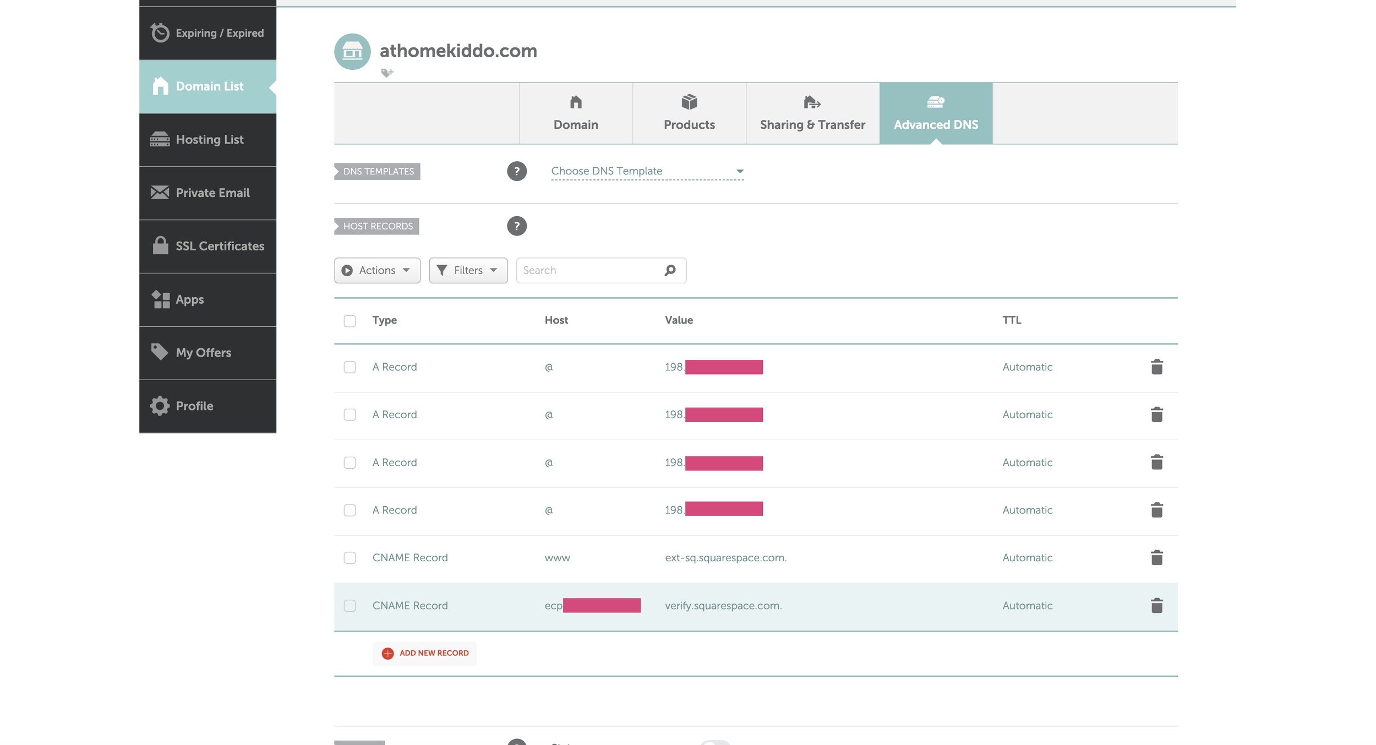Select the first A Record checkbox
This screenshot has width=1376, height=745.
350,367
